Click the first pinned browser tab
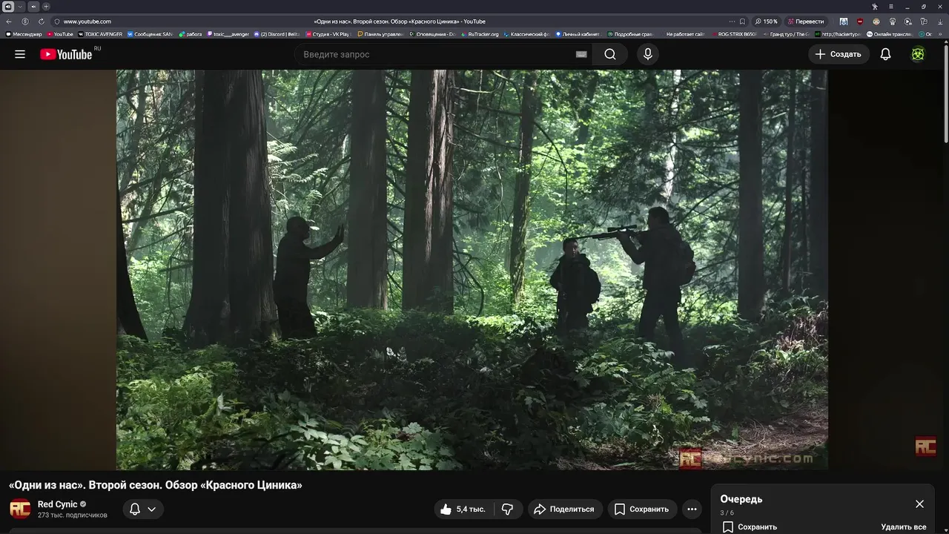The image size is (949, 534). point(8,7)
